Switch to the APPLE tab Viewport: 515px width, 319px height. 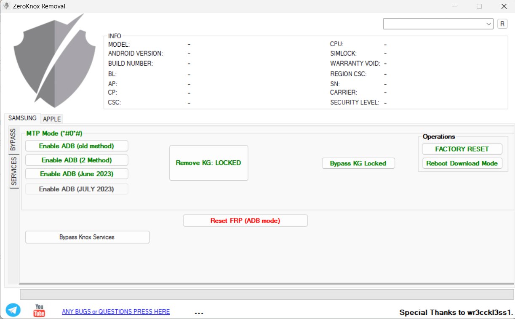pos(52,119)
